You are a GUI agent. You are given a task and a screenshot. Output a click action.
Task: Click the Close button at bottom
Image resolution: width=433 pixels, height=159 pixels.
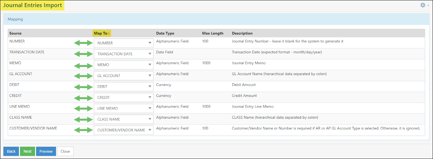pos(65,151)
